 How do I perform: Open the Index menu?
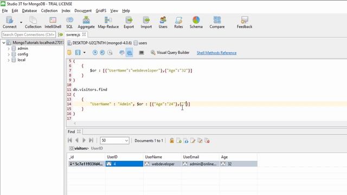66,11
